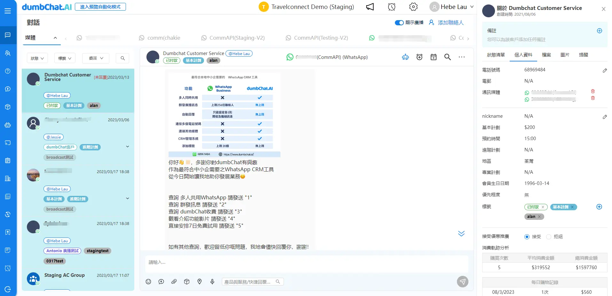612x296 pixels.
Task: Click the add reminder alarm icon in chat header
Action: [x=420, y=57]
